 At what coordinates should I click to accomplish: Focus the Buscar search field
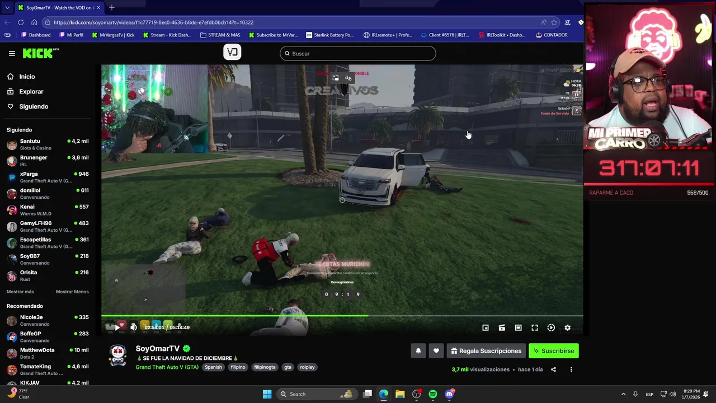pos(358,53)
